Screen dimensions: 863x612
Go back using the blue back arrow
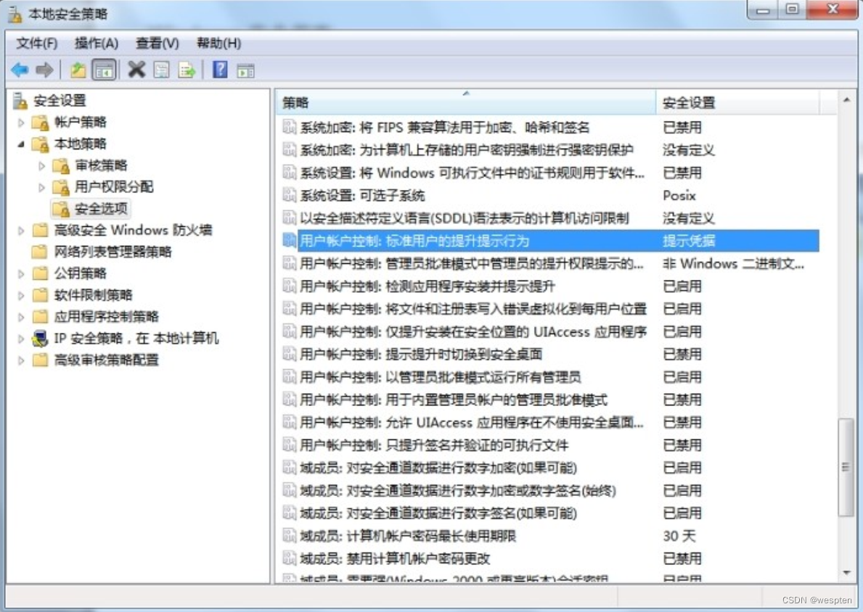point(20,70)
